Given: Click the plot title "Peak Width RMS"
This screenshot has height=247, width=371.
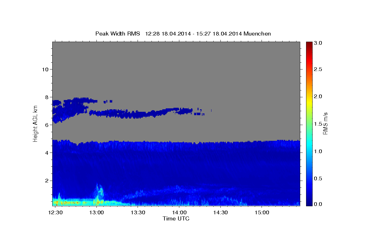Looking at the screenshot, I should pyautogui.click(x=117, y=33).
